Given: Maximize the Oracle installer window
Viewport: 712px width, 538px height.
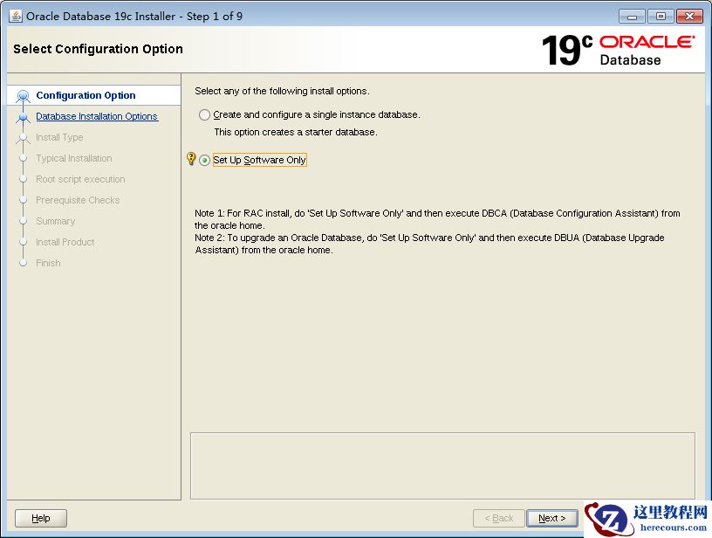Looking at the screenshot, I should click(x=661, y=17).
